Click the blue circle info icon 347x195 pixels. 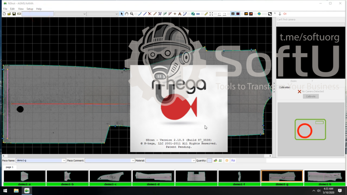pyautogui.click(x=259, y=14)
